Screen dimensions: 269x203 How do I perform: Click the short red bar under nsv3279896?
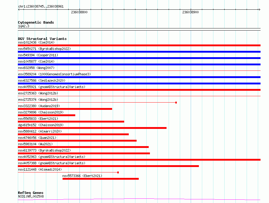click(x=47, y=115)
